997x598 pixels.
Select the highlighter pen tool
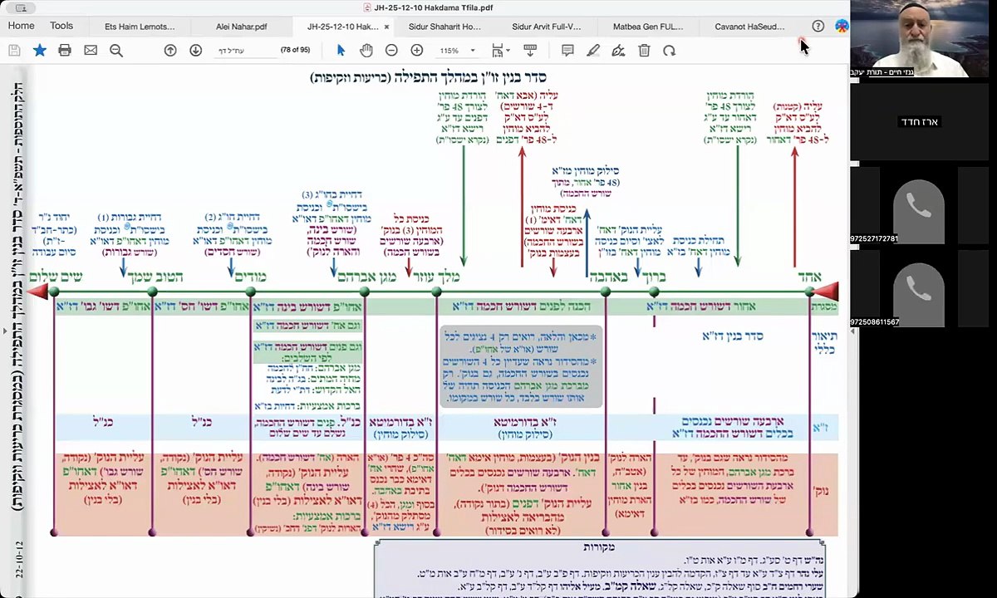pyautogui.click(x=592, y=51)
